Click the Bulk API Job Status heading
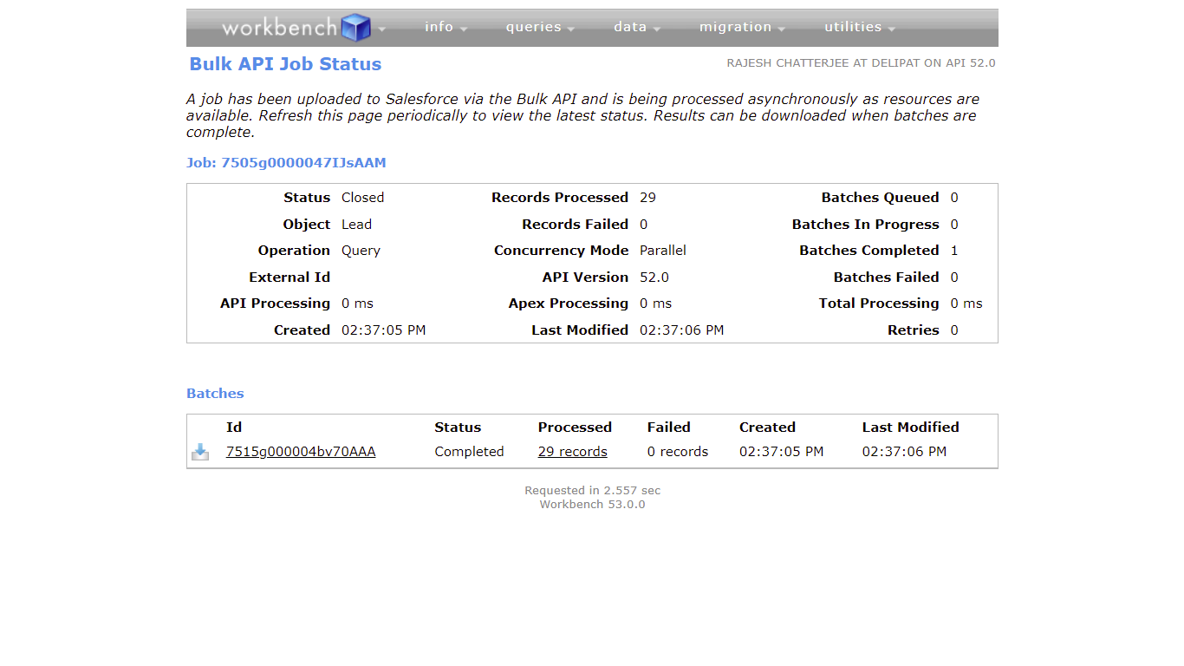The image size is (1184, 666). coord(285,64)
